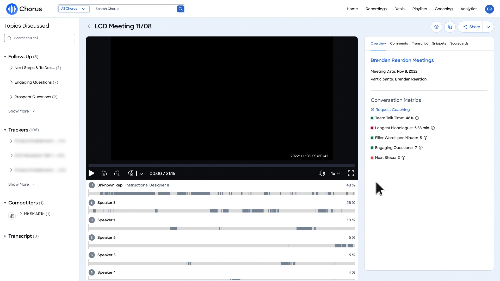This screenshot has width=500, height=281.
Task: Show More under Trackers
Action: [x=22, y=184]
